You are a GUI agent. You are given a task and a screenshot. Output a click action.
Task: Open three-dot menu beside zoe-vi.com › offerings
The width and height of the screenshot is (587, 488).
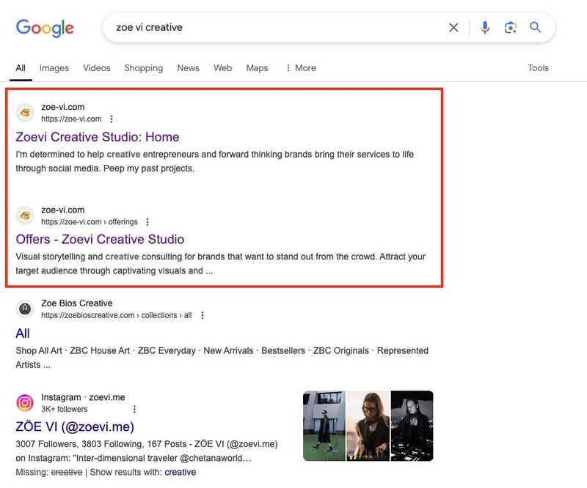(147, 222)
